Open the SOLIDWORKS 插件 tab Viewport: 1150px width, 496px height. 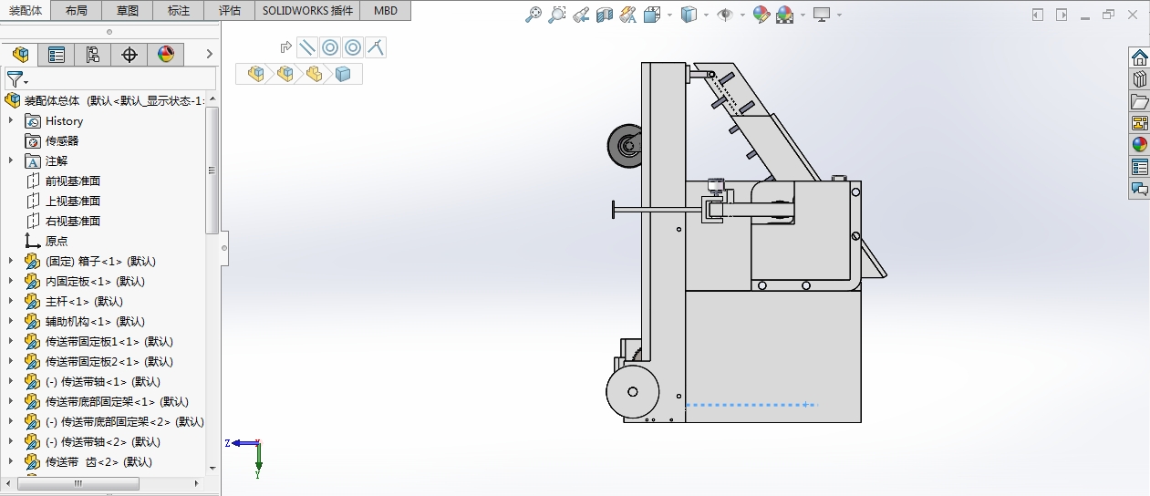coord(308,11)
